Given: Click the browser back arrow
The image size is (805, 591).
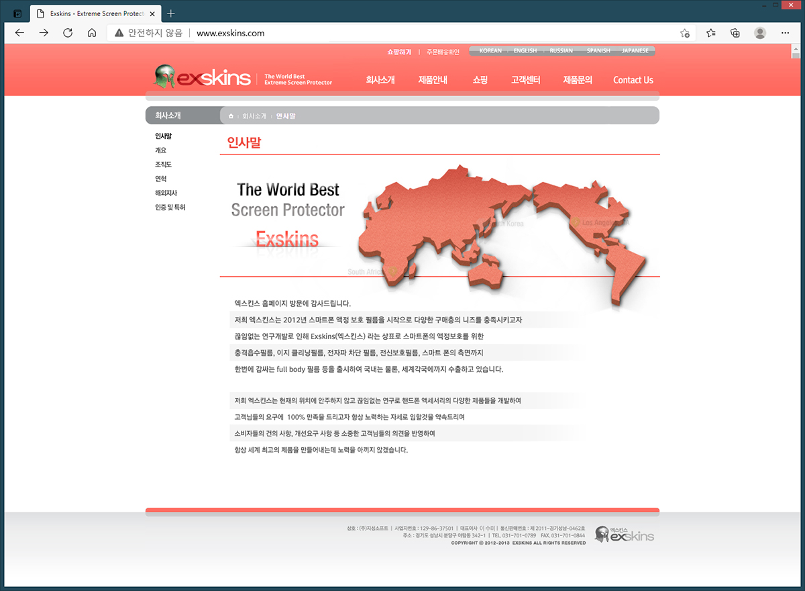Looking at the screenshot, I should 19,33.
